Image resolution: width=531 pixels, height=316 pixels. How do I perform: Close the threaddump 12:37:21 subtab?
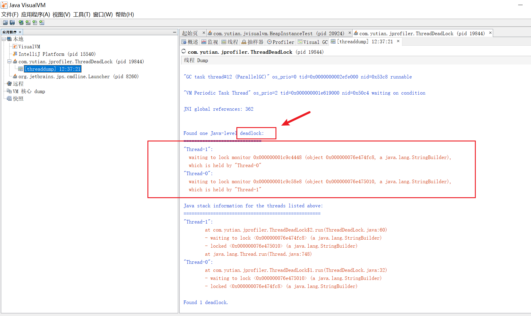[398, 41]
